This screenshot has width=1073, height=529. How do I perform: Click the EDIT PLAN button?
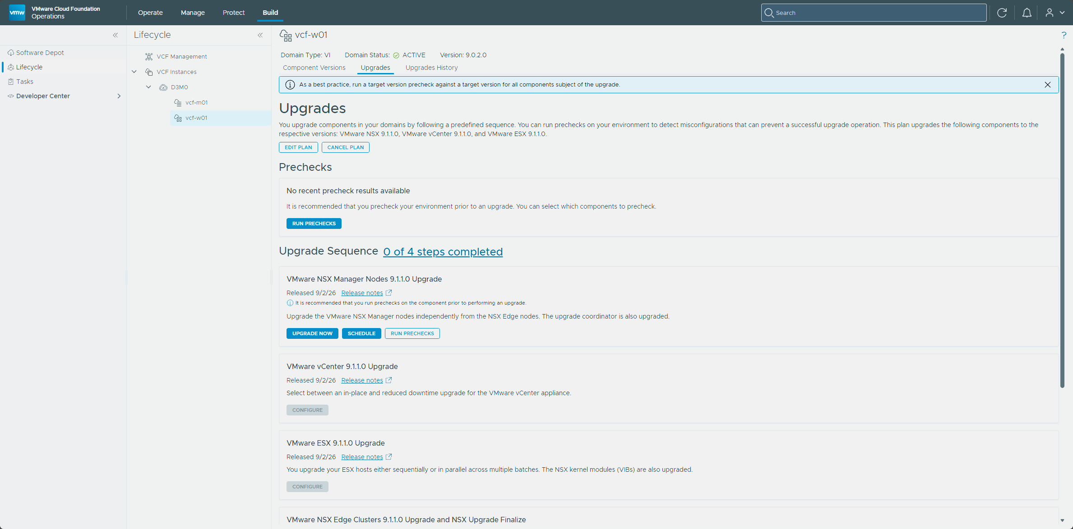(298, 147)
